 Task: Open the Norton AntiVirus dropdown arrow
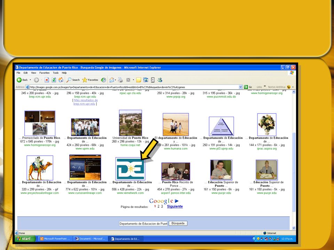[x=293, y=87]
